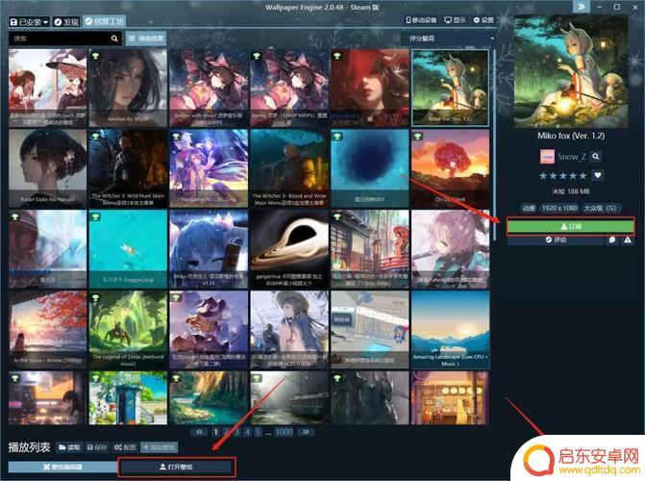Click the 打开壁纸 open wallpaper button

[176, 467]
